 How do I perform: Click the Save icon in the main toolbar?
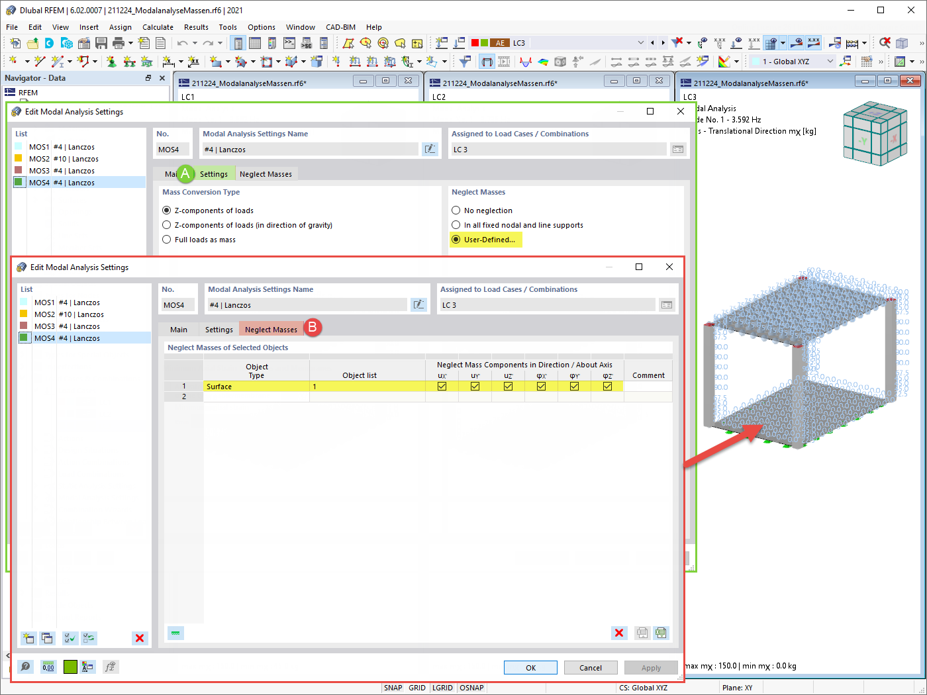pos(101,42)
